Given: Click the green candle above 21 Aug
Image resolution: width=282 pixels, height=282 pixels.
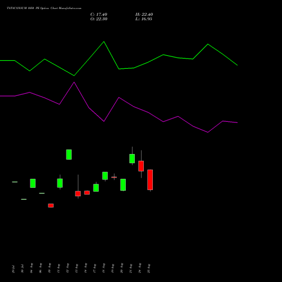Looking at the screenshot, I should click(132, 158).
